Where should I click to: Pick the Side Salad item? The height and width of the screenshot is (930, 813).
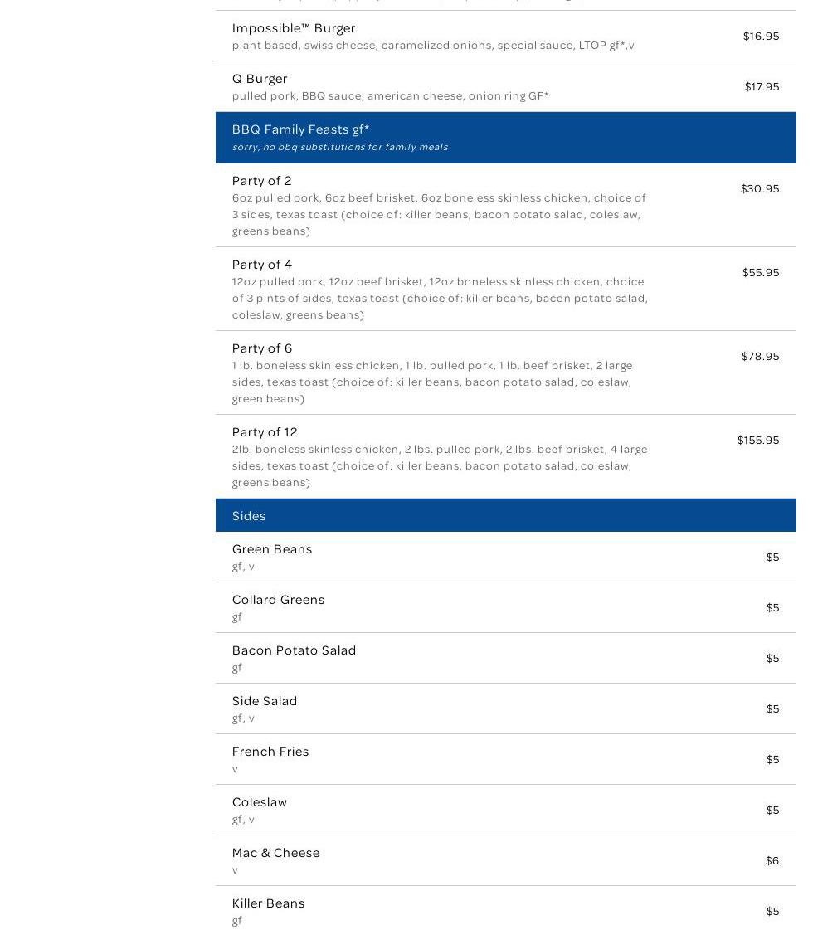click(x=265, y=700)
